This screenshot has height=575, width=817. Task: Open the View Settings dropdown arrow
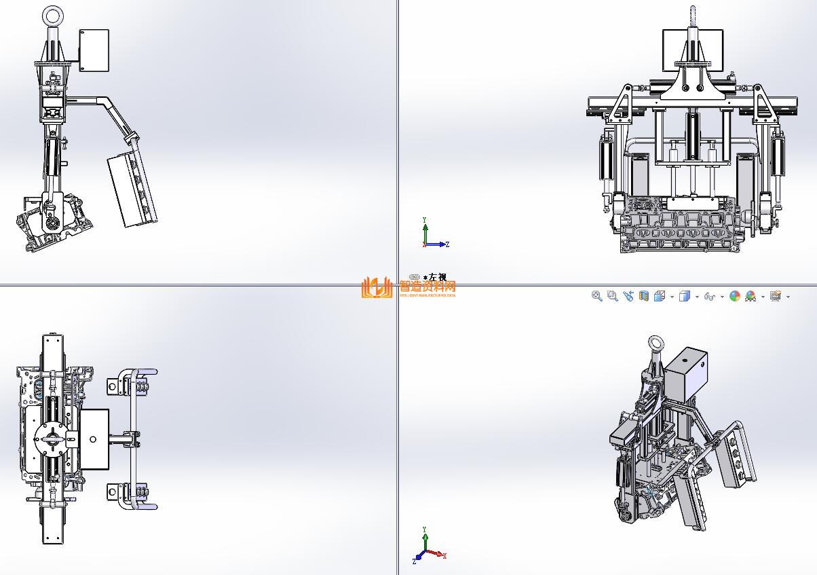click(788, 297)
